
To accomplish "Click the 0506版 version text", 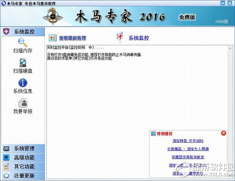I will tap(222, 22).
